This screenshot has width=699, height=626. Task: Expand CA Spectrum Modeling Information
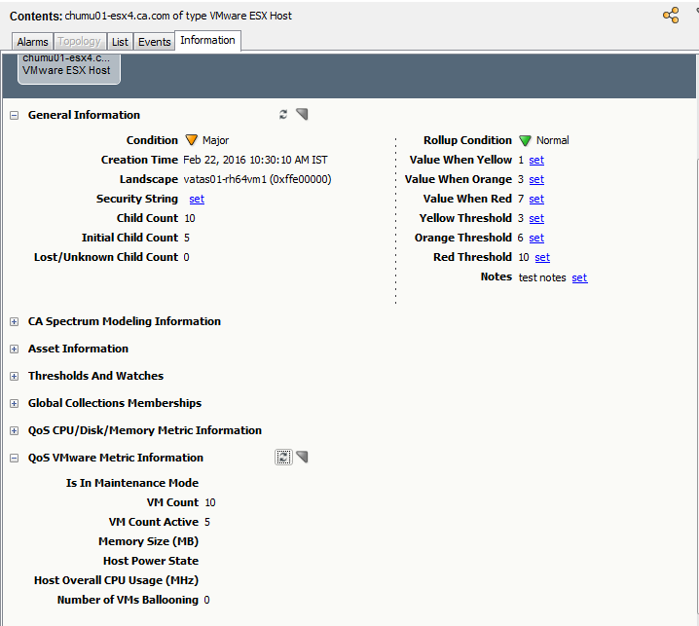click(15, 322)
